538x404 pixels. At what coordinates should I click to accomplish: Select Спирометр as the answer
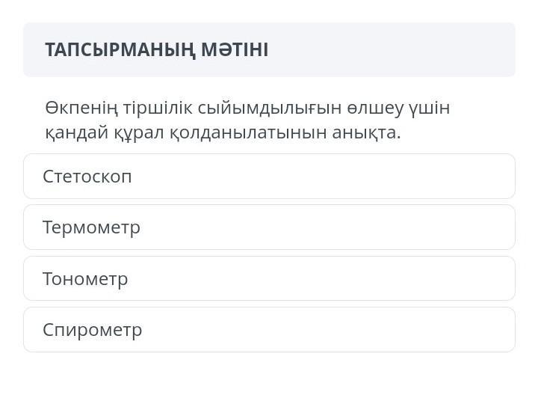click(x=269, y=330)
